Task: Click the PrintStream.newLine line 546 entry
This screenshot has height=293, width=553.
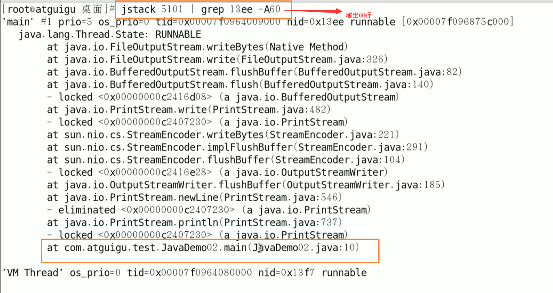Action: pyautogui.click(x=195, y=198)
